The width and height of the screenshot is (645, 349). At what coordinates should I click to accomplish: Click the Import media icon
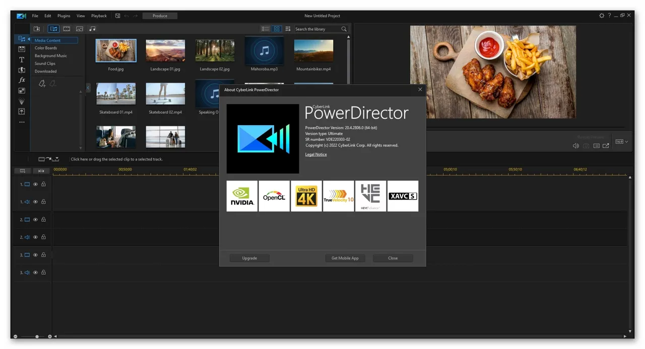(37, 29)
